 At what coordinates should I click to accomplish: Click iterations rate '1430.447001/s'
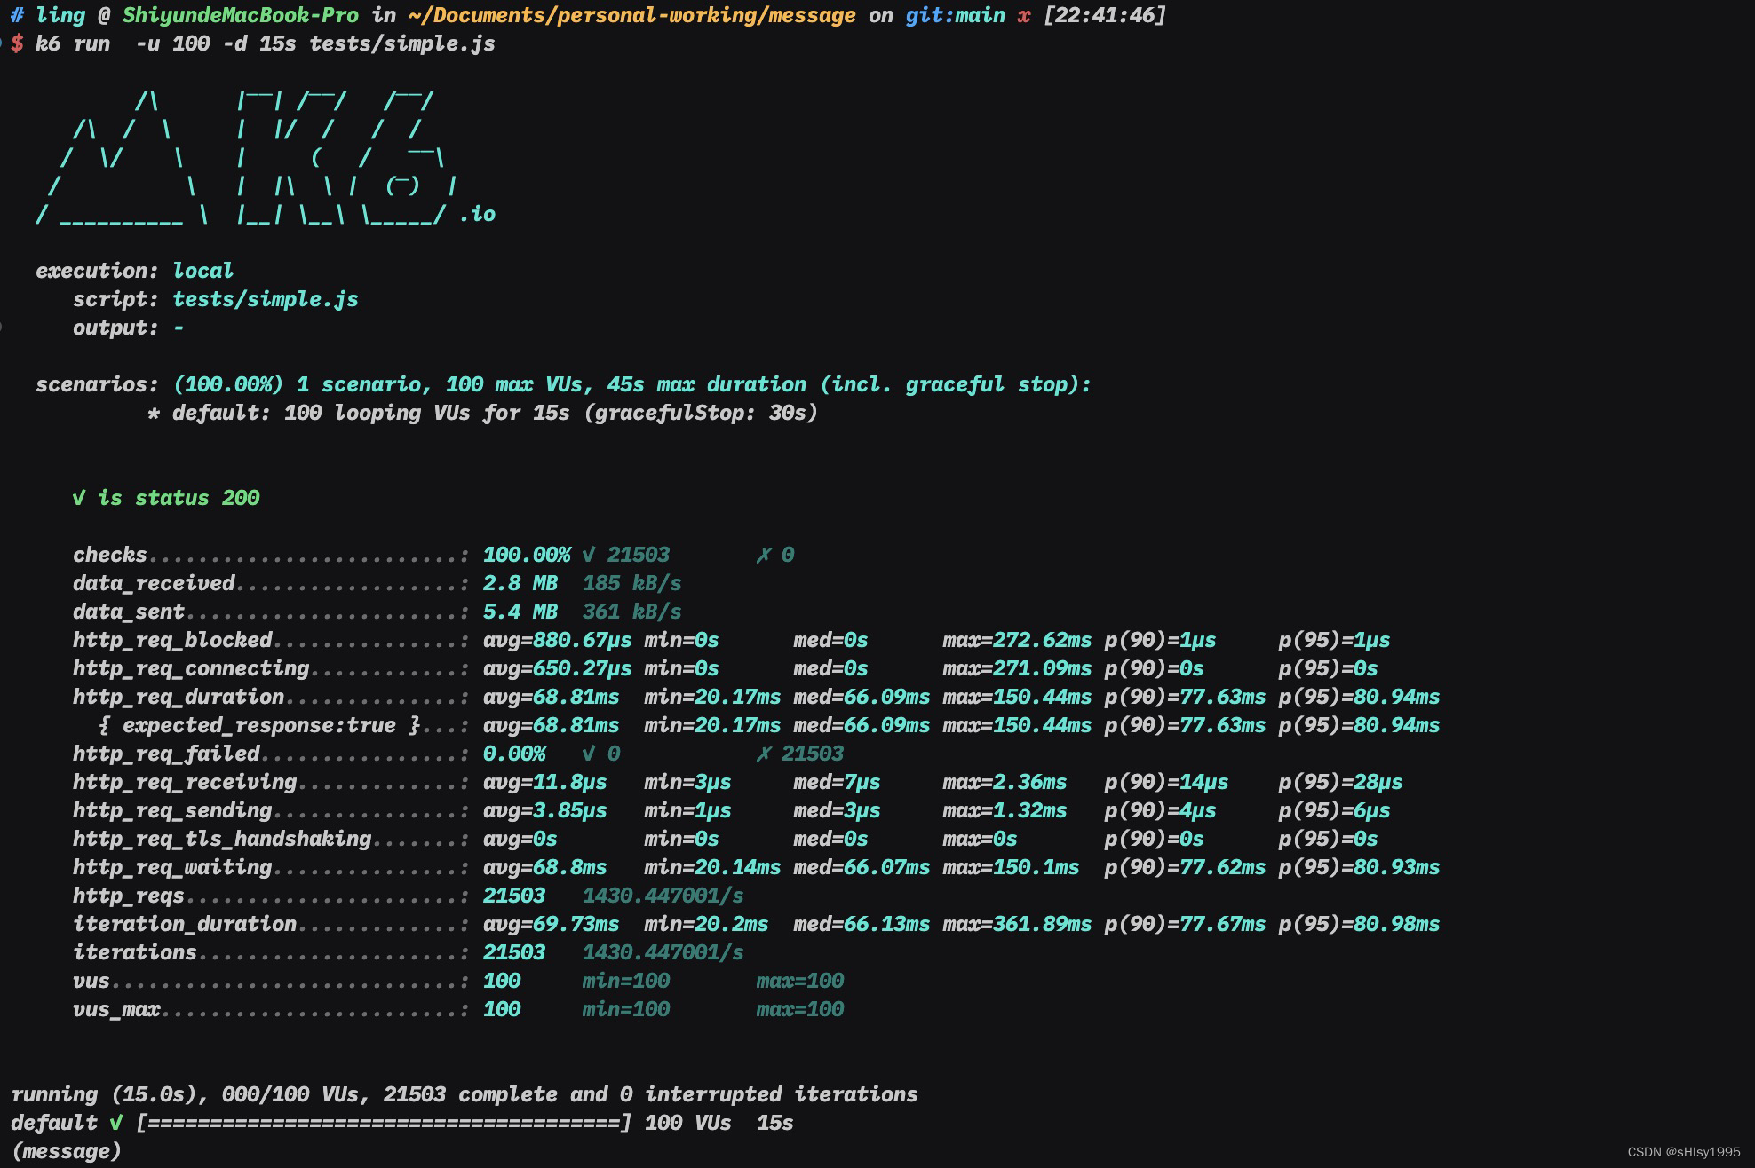click(x=663, y=952)
